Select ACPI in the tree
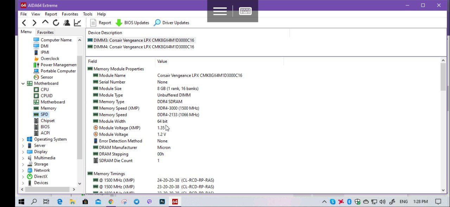The width and height of the screenshot is (450, 207). pos(41,133)
